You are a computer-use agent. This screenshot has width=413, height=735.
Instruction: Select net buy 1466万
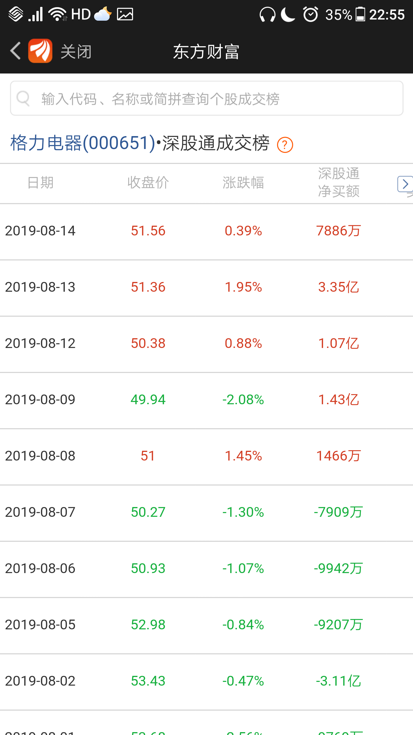[339, 456]
